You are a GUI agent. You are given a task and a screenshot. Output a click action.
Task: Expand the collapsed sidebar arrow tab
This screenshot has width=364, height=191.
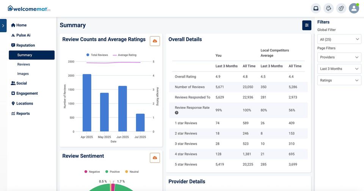point(3,25)
